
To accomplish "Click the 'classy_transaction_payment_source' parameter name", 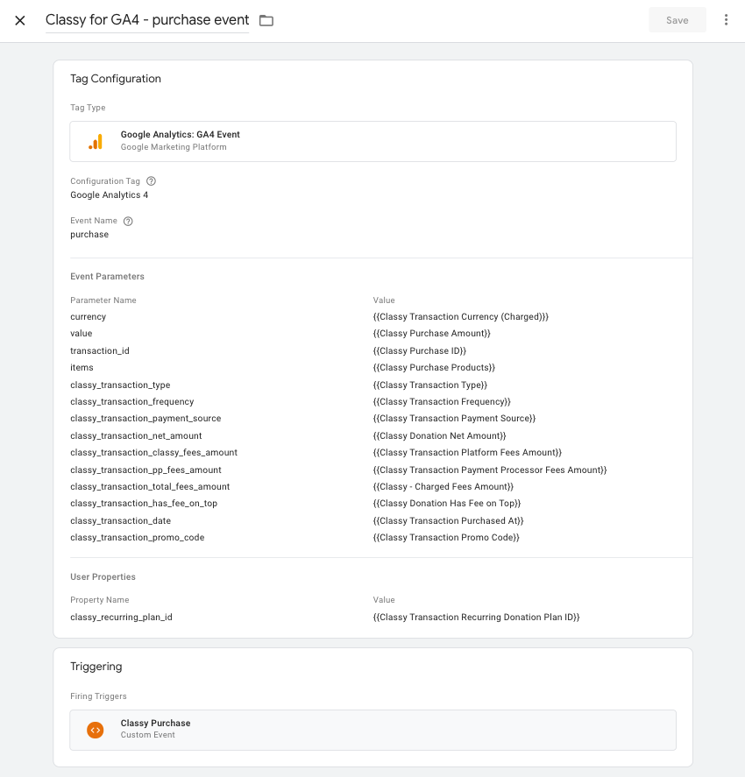I will (x=145, y=419).
